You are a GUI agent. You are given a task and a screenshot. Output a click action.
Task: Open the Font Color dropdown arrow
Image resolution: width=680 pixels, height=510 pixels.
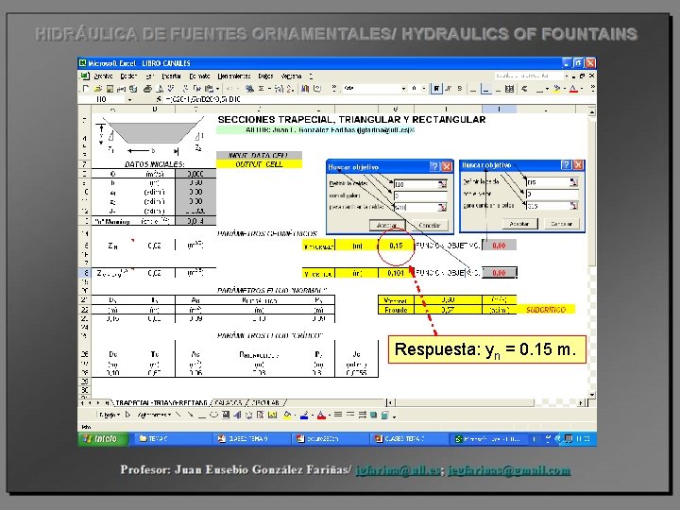click(581, 89)
